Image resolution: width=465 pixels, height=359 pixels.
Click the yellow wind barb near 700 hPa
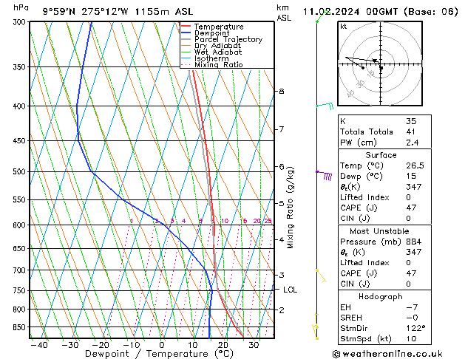pos(321,275)
